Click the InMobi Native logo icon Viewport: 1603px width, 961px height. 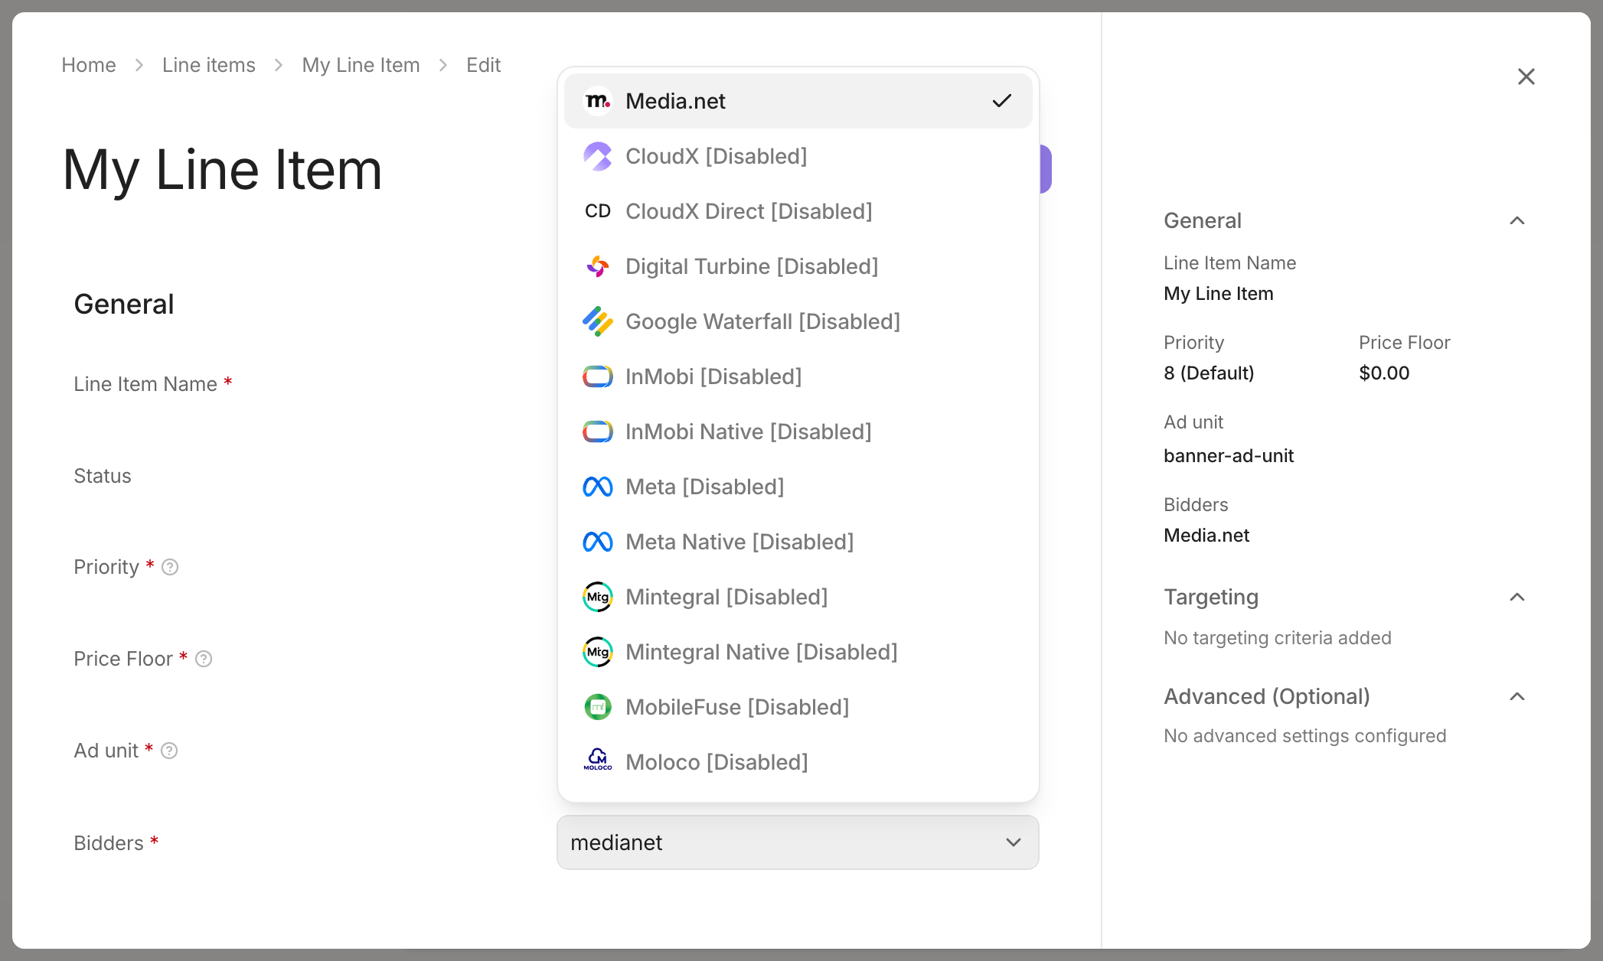tap(598, 432)
